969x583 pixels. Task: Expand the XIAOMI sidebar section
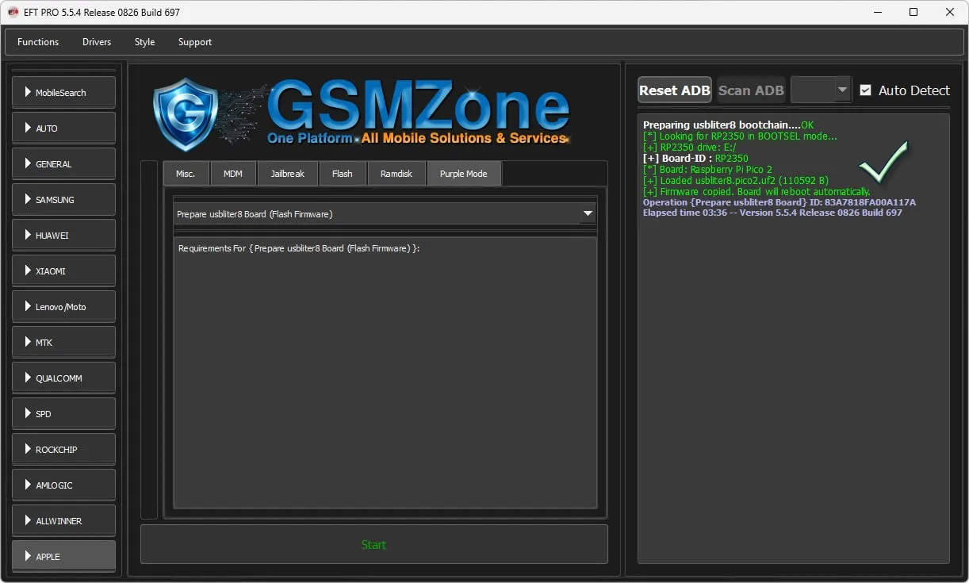(x=63, y=271)
